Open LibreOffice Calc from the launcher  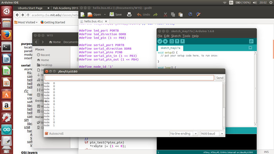pos(7,70)
